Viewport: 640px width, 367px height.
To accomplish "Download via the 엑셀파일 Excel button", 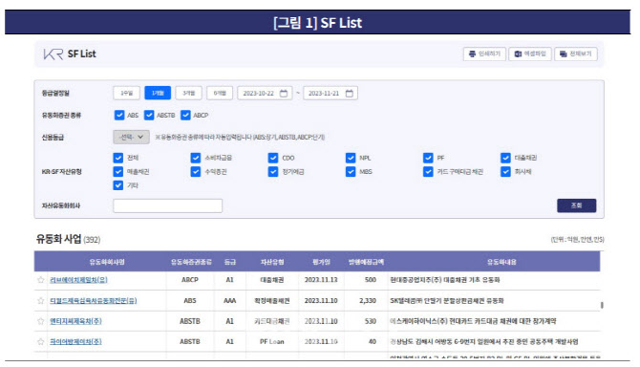I will click(x=530, y=54).
